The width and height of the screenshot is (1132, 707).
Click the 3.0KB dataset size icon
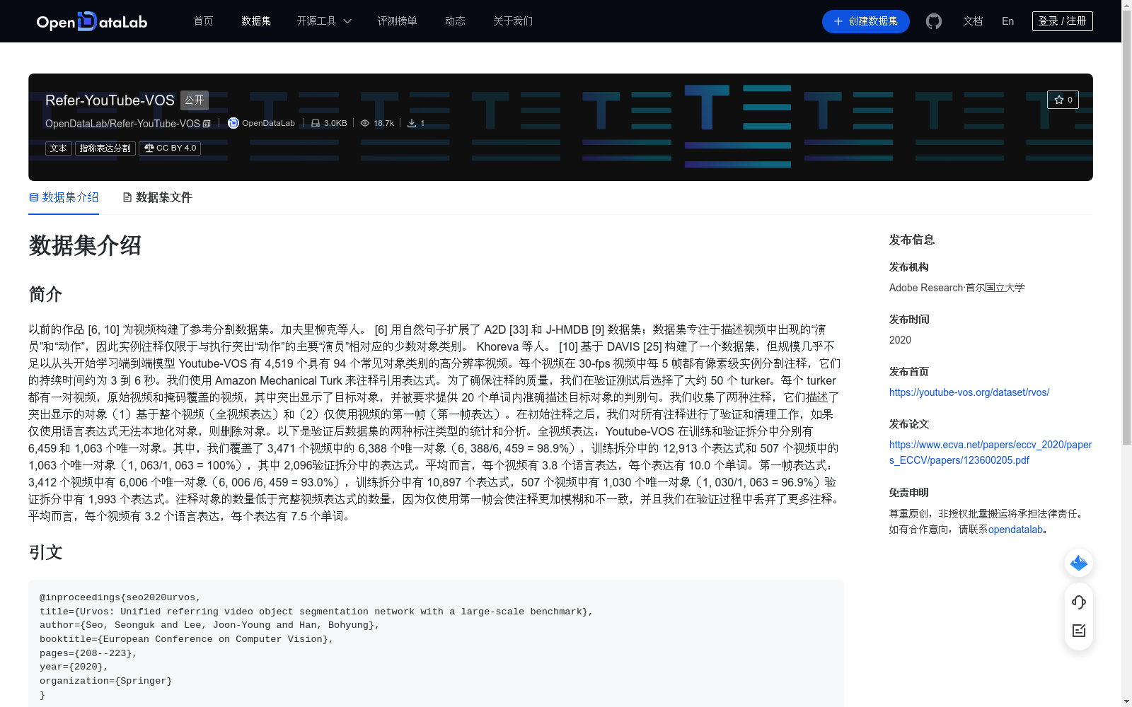(316, 123)
